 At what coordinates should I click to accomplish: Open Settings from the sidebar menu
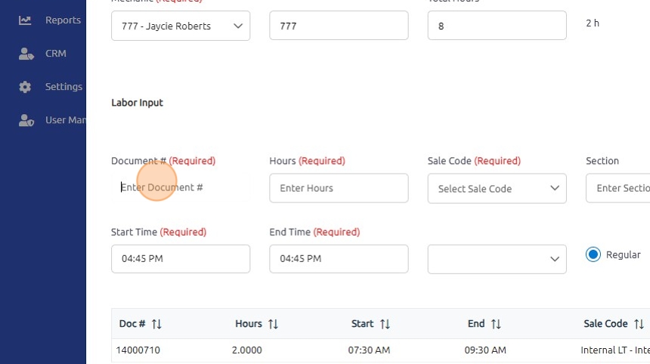[63, 87]
